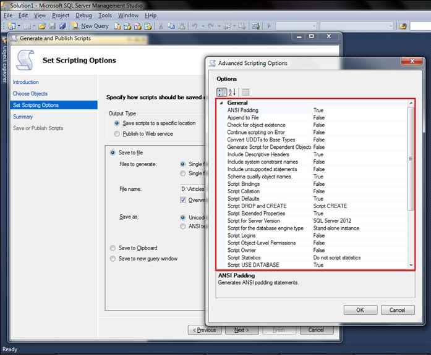This screenshot has width=431, height=355.
Task: Open dropdown arrow beside New Project icon
Action: (x=19, y=27)
